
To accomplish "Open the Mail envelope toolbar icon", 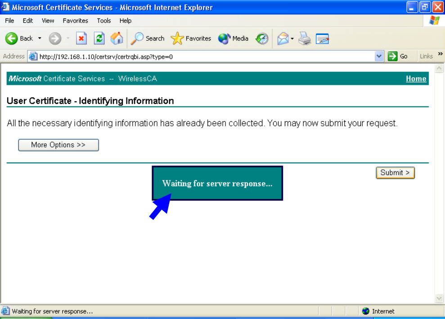I will (x=283, y=39).
